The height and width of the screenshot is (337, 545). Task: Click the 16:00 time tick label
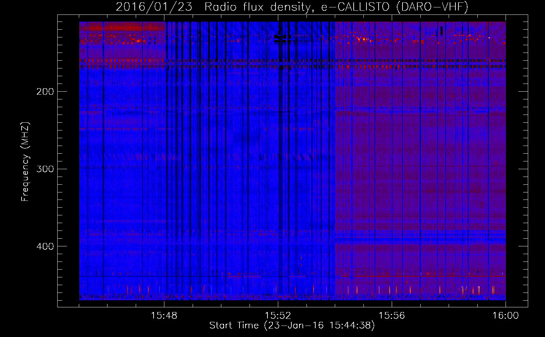(506, 316)
